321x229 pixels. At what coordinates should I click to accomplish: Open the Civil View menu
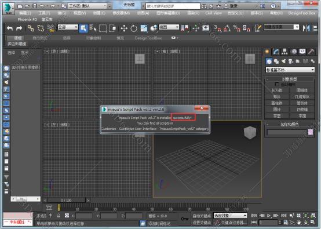click(214, 13)
